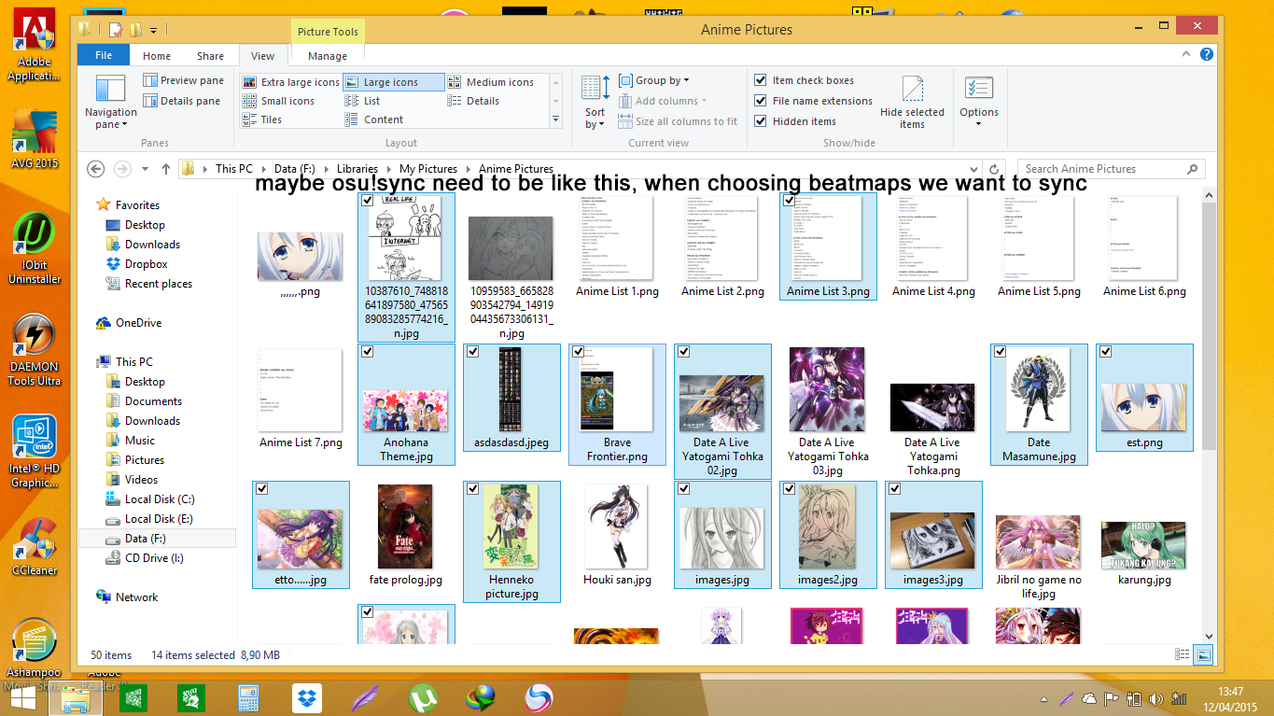The height and width of the screenshot is (716, 1274).
Task: Choose Medium icons layout
Action: pyautogui.click(x=491, y=82)
